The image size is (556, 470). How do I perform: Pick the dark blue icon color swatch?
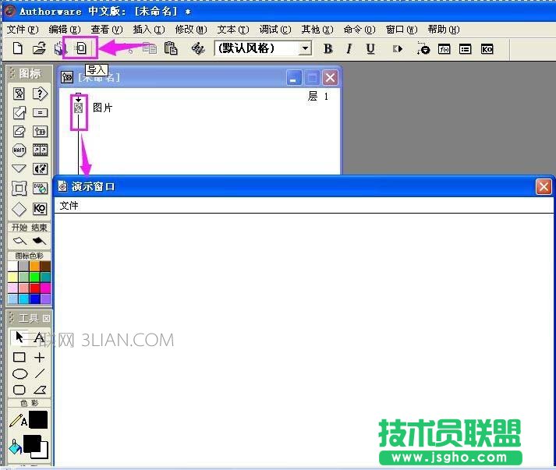pos(35,299)
